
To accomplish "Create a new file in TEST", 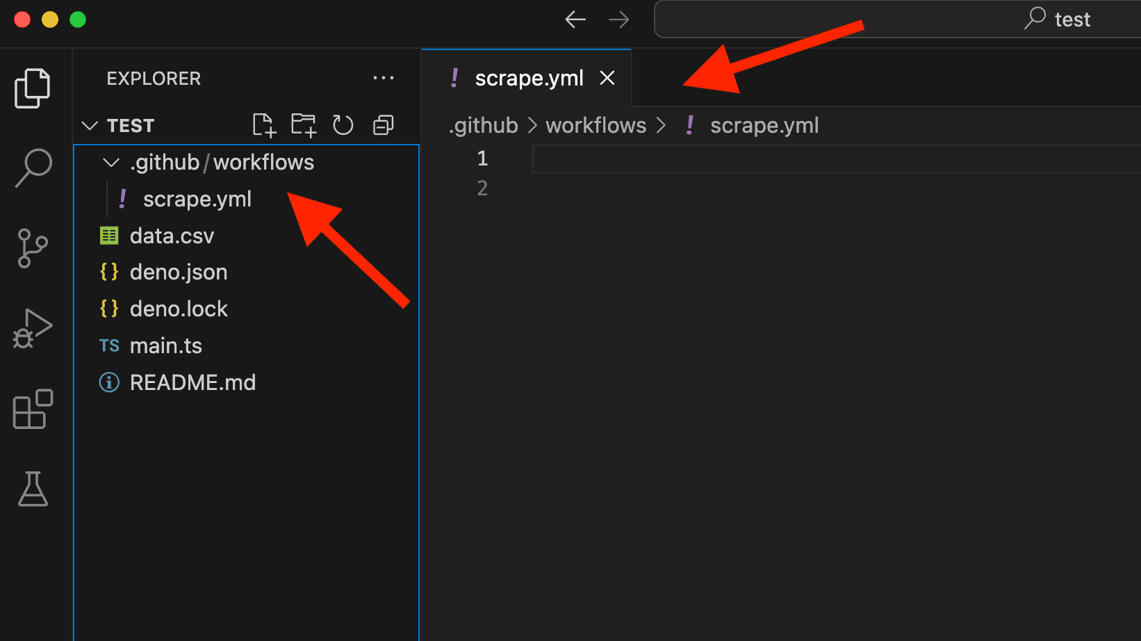I will click(x=264, y=125).
